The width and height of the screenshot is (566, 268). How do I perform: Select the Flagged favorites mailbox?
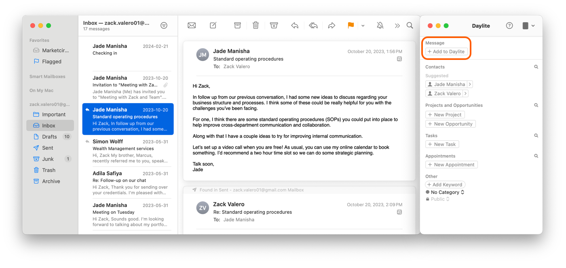point(51,62)
